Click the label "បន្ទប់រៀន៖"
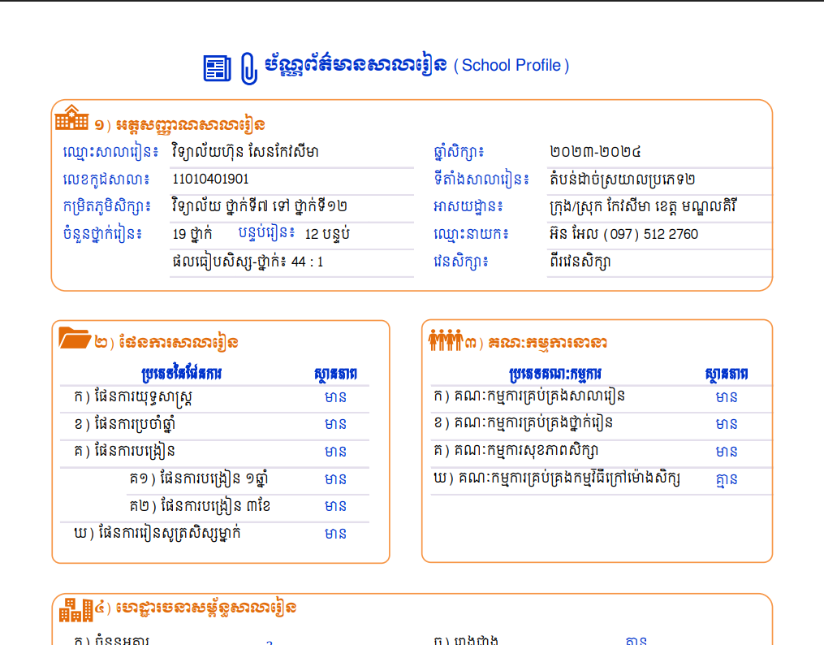The height and width of the screenshot is (645, 824). 266,232
